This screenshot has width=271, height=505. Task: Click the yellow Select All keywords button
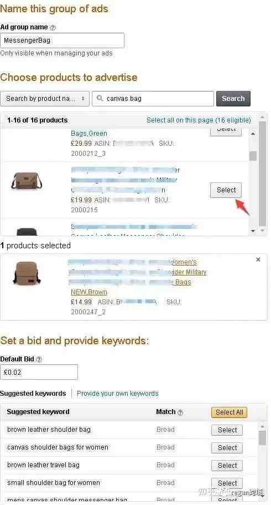tap(229, 412)
